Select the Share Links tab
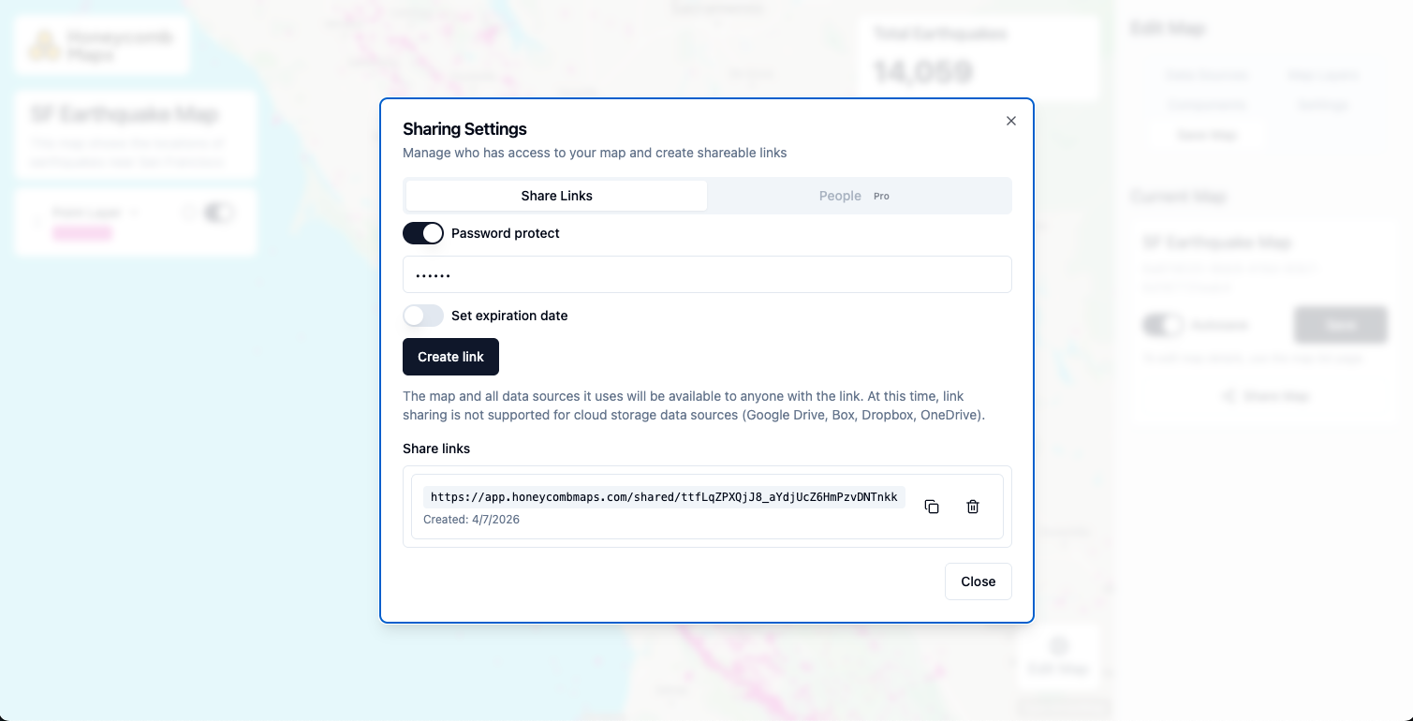1413x721 pixels. (x=556, y=196)
